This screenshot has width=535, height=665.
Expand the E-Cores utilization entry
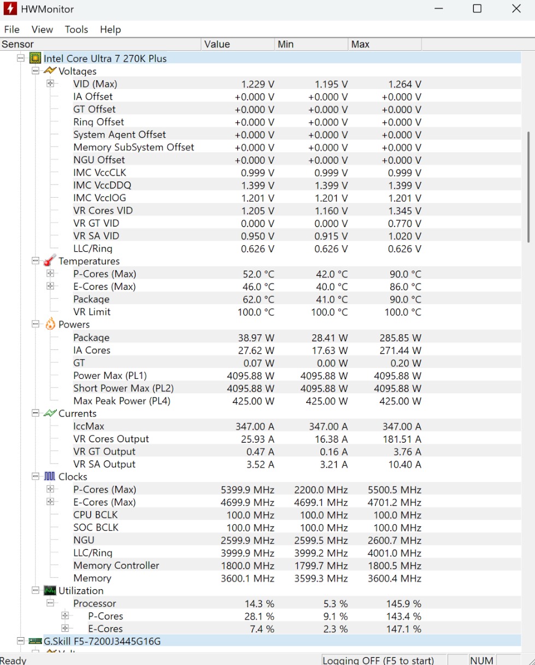(x=66, y=628)
